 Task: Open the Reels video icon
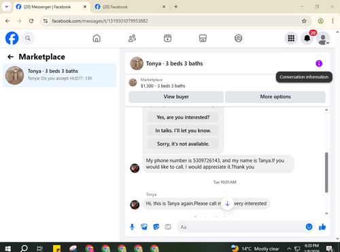pyautogui.click(x=167, y=38)
